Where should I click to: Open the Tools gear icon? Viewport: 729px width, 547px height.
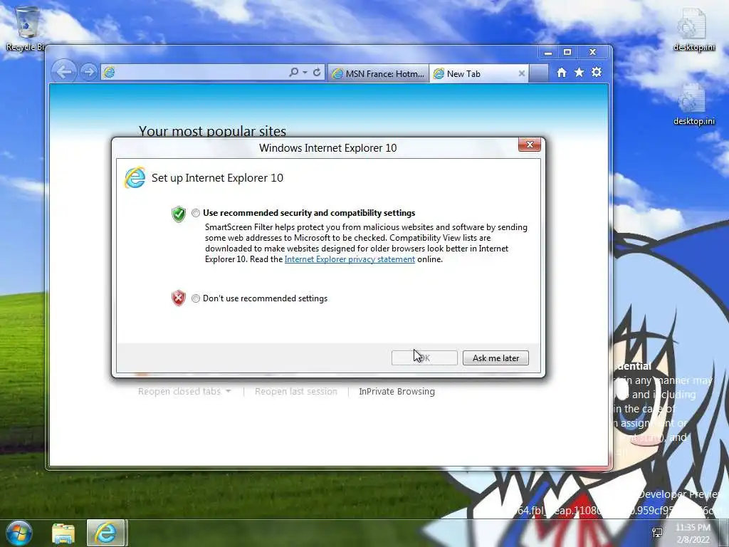[597, 72]
